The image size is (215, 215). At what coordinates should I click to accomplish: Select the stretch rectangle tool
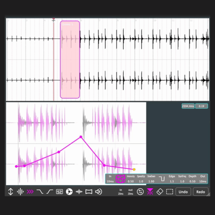89,192
